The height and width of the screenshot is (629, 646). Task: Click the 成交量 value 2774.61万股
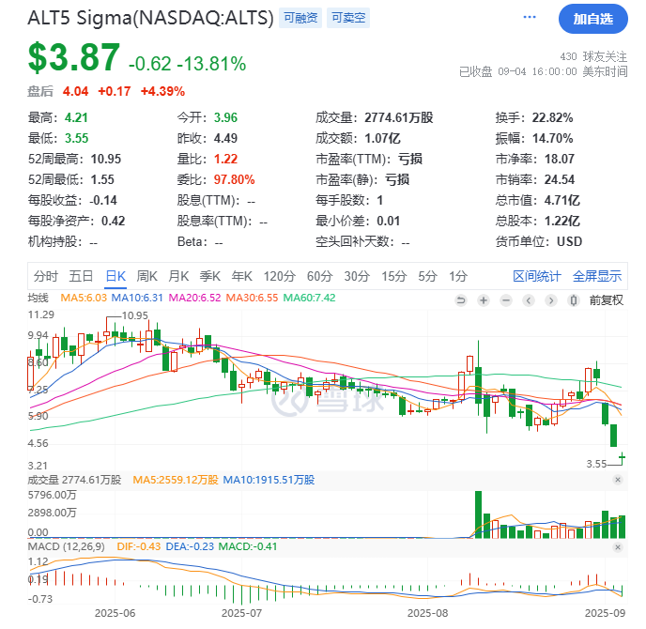click(399, 117)
